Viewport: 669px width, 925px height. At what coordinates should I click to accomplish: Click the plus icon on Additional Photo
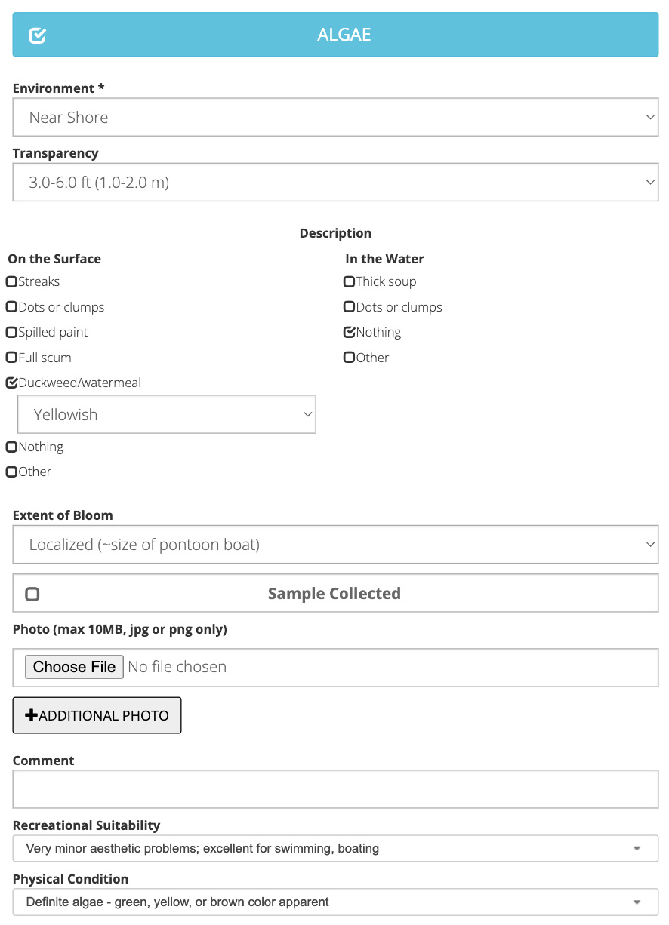pyautogui.click(x=31, y=715)
